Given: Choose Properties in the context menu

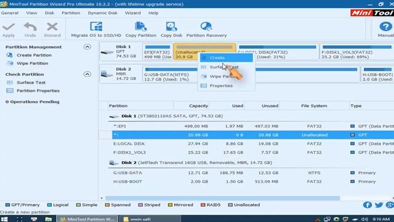Looking at the screenshot, I should coord(227,86).
